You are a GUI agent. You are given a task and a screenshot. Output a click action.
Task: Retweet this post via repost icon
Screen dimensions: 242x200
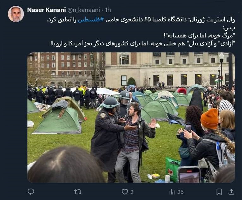pyautogui.click(x=78, y=192)
